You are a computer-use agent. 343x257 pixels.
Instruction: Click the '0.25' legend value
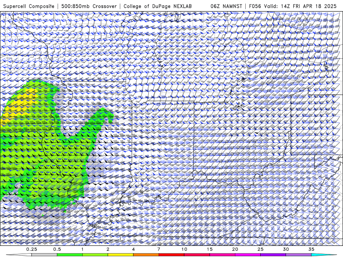(x=32, y=249)
